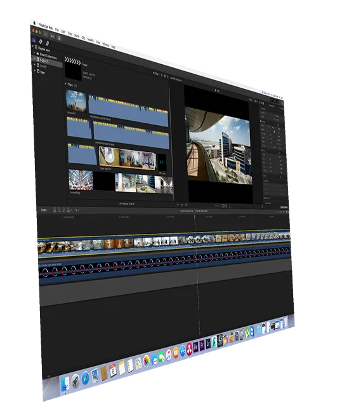Open the Photos and Audio sidebar
349x420 pixels.
[41, 41]
